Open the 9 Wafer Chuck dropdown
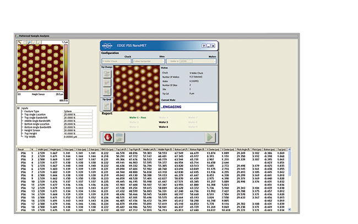 [x=115, y=61]
